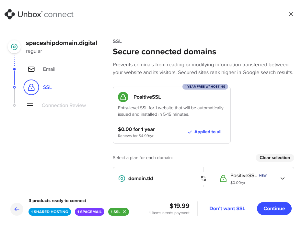302x226 pixels.
Task: Go to the Connection Review step
Action: 64,105
